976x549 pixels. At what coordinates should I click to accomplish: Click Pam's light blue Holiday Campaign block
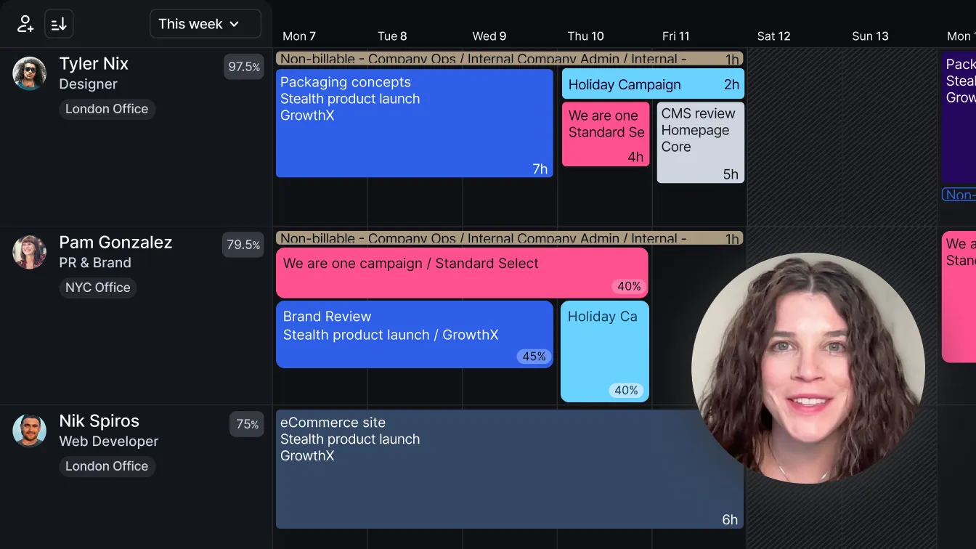(604, 351)
